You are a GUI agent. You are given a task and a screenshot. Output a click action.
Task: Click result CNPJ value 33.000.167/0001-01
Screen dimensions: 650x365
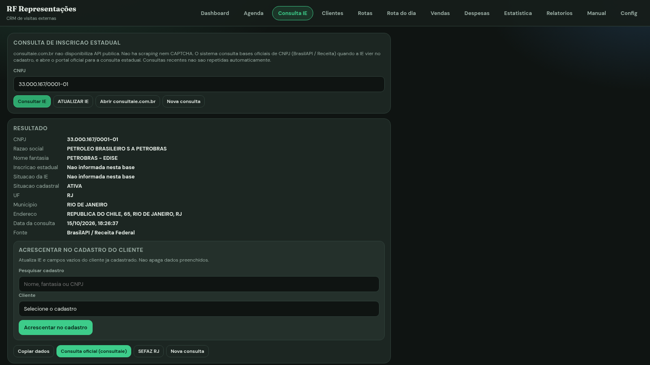pyautogui.click(x=93, y=140)
